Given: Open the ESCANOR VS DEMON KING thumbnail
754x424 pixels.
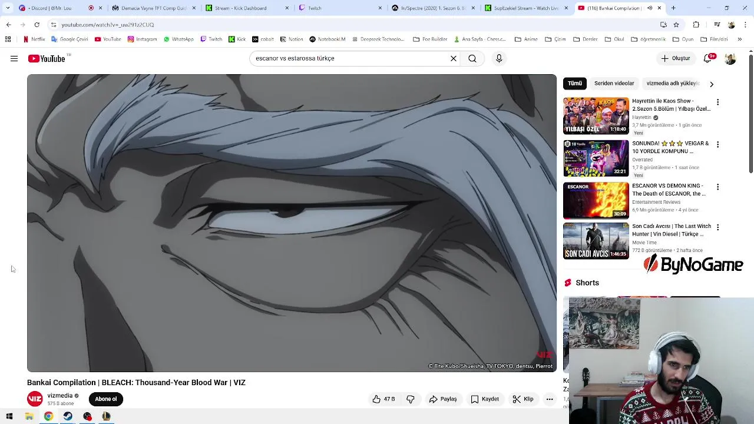Looking at the screenshot, I should [596, 201].
